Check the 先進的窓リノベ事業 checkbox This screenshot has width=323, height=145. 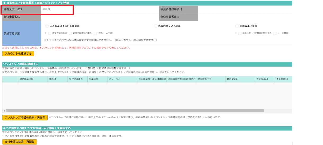pyautogui.click(x=156, y=26)
